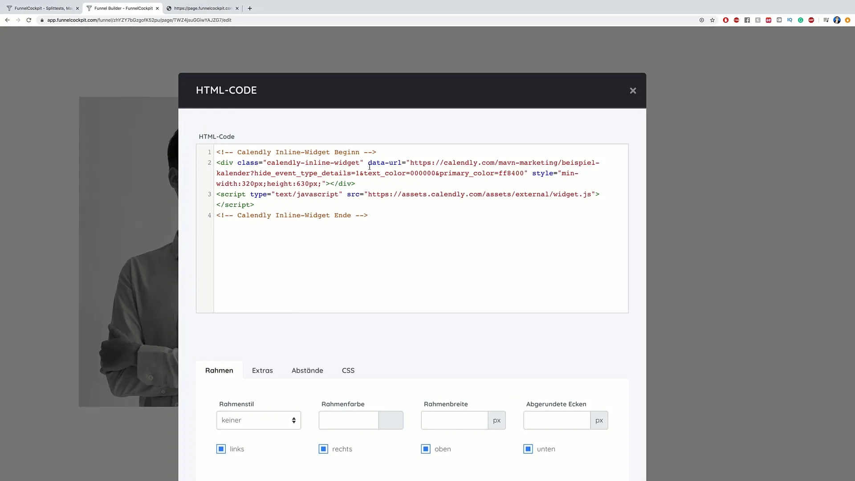
Task: Click the Rahmenfarbe hex input field
Action: click(x=349, y=420)
